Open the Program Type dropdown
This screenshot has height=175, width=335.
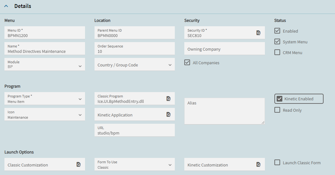point(45,98)
